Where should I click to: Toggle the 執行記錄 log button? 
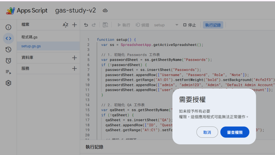(x=213, y=25)
